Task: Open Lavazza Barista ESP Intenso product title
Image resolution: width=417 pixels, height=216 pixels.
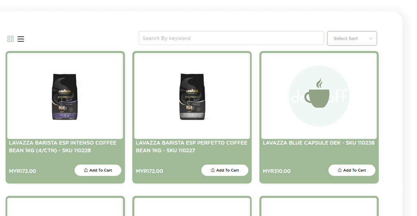Action: point(63,147)
